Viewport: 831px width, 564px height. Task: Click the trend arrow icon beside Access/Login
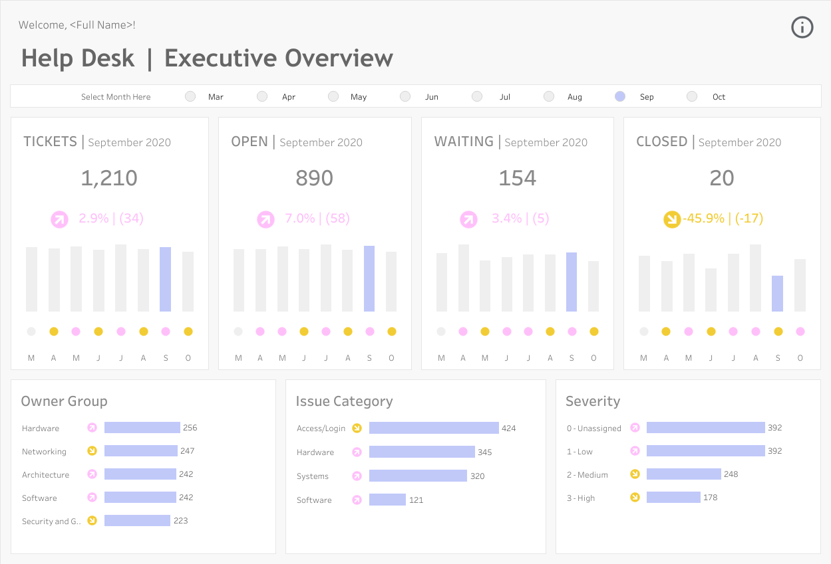point(357,428)
